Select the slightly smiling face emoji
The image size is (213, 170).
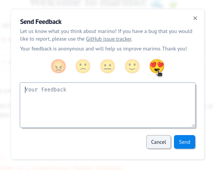coord(132,66)
